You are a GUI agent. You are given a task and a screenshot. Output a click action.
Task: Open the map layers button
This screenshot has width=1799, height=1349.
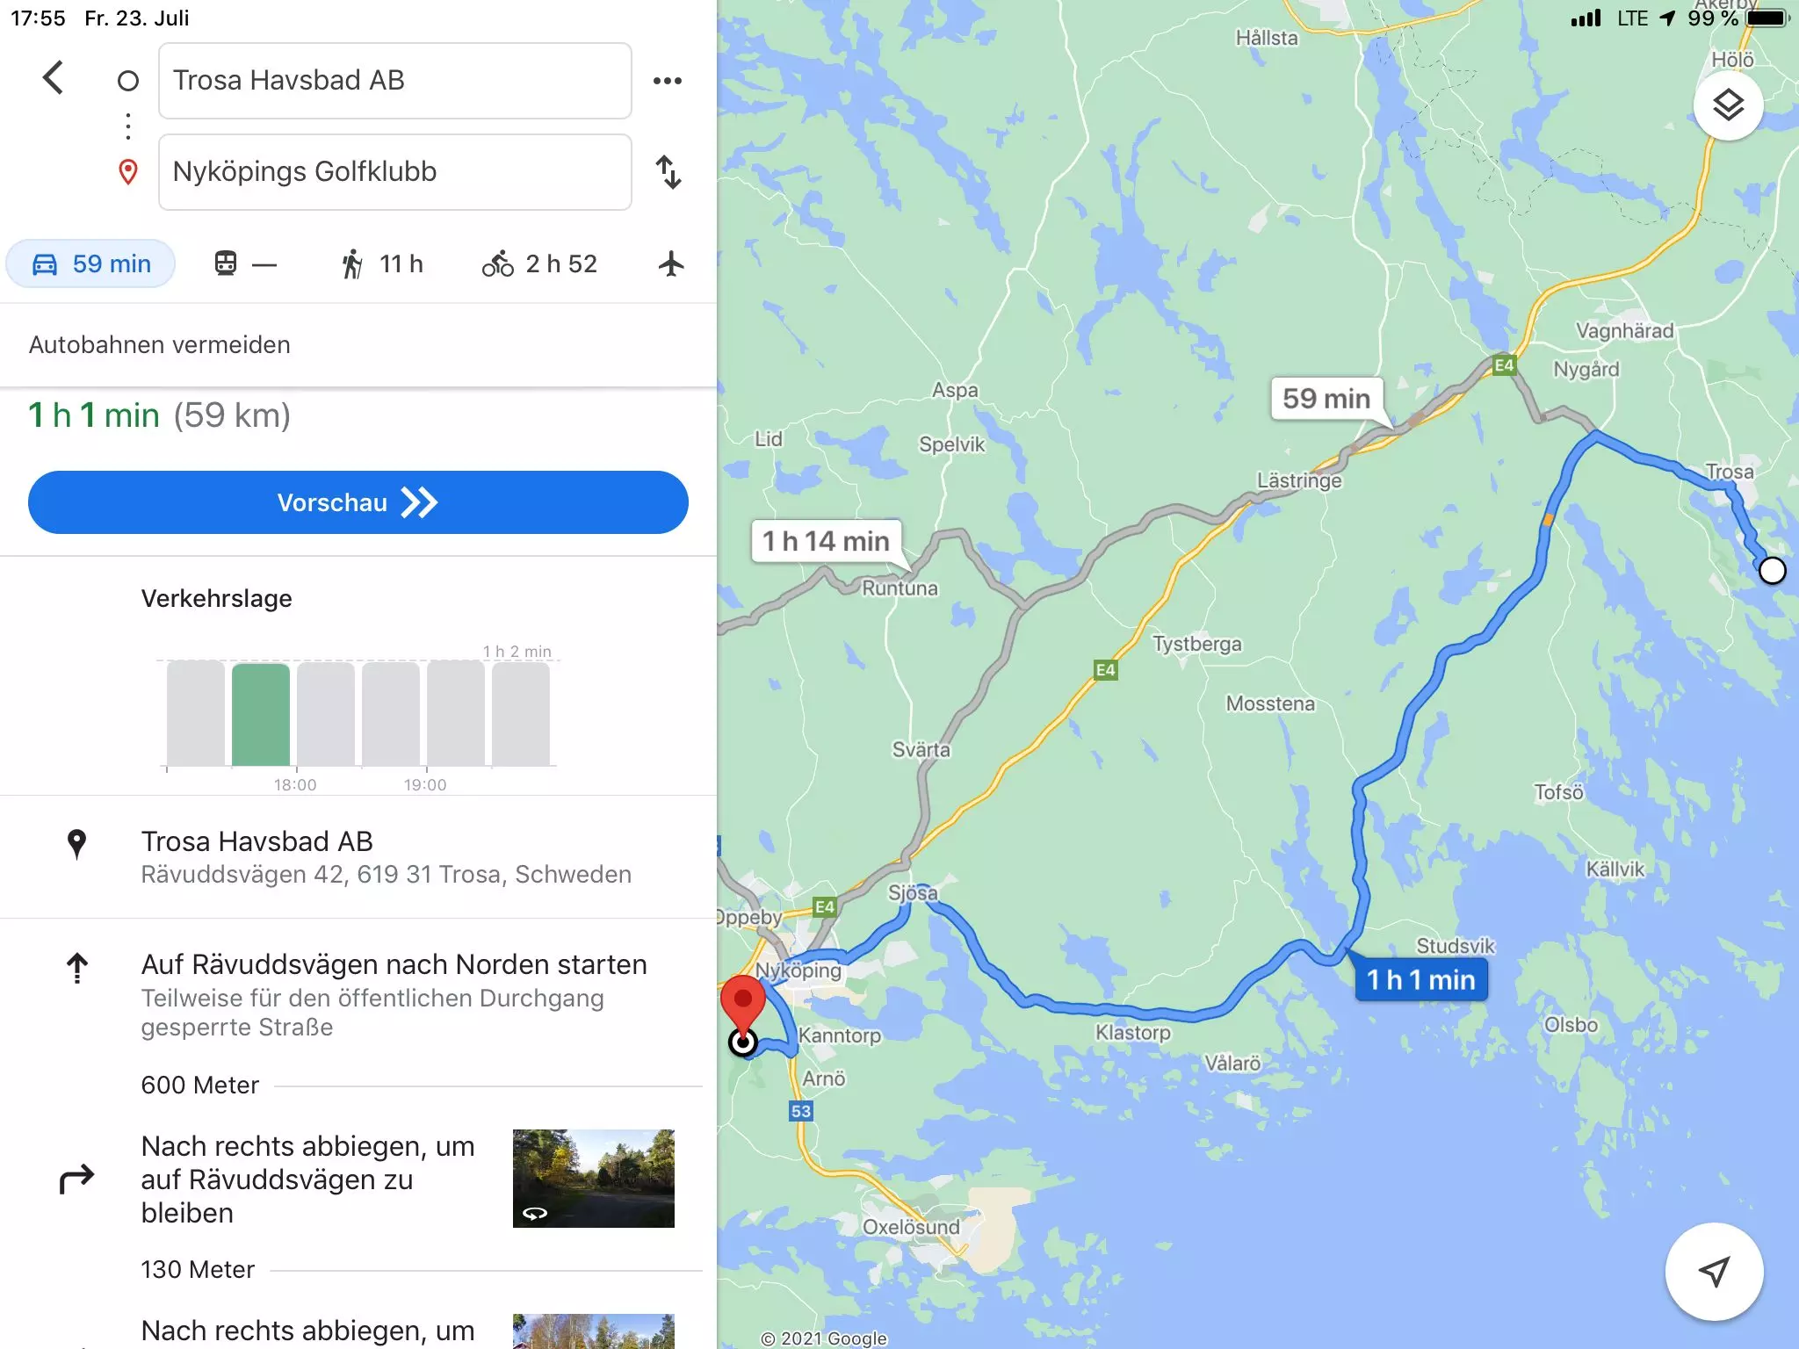click(1728, 105)
